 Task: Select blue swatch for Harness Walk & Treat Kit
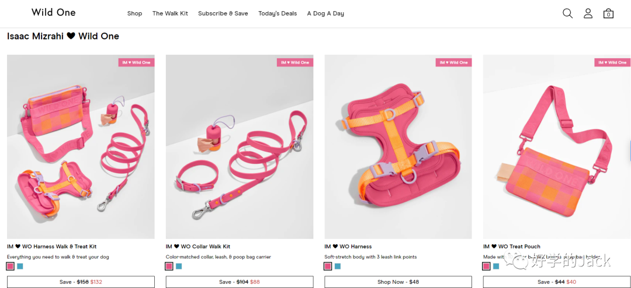point(20,266)
